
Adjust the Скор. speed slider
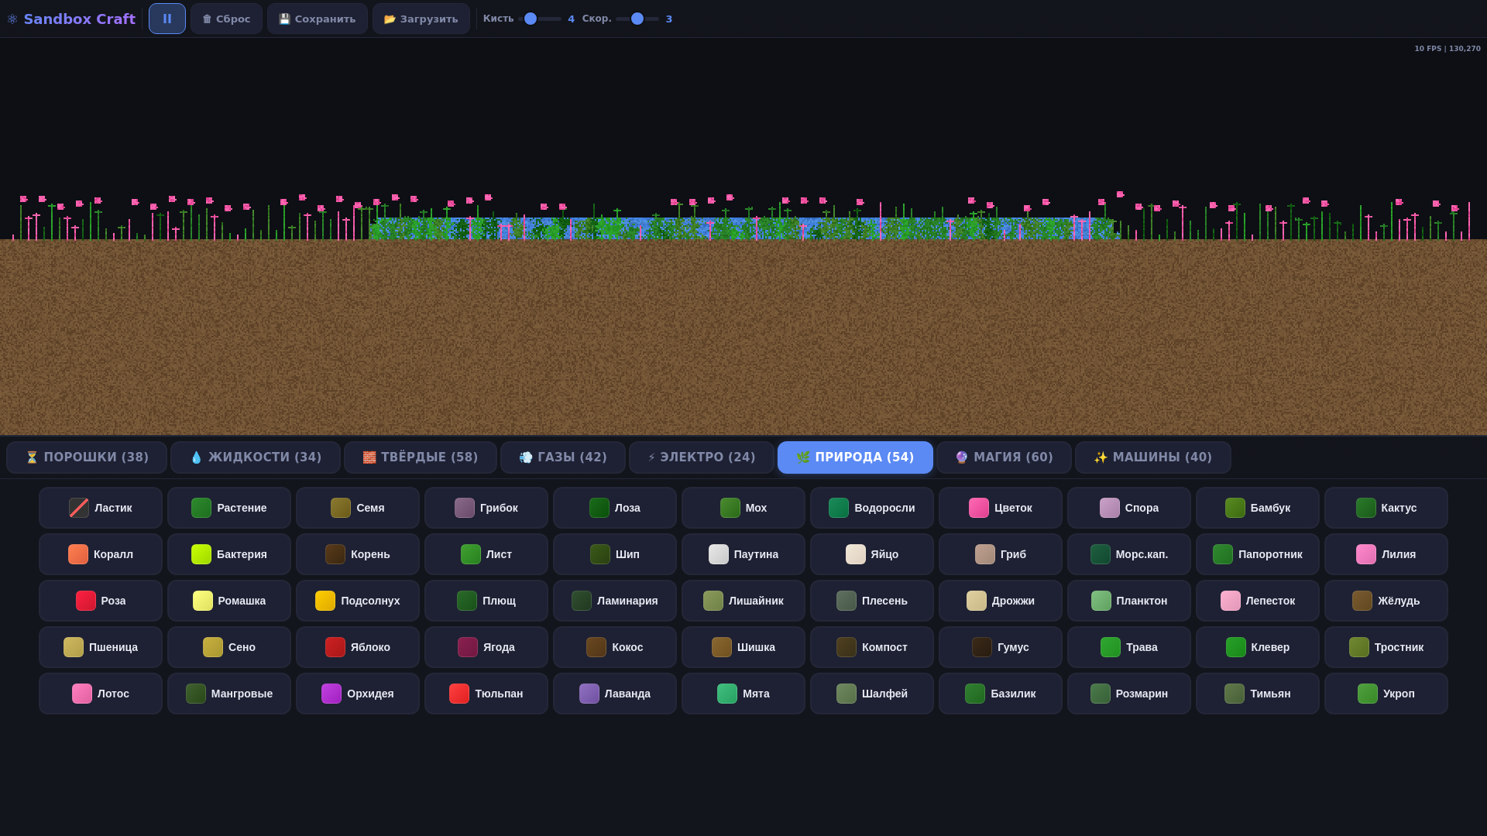[638, 19]
